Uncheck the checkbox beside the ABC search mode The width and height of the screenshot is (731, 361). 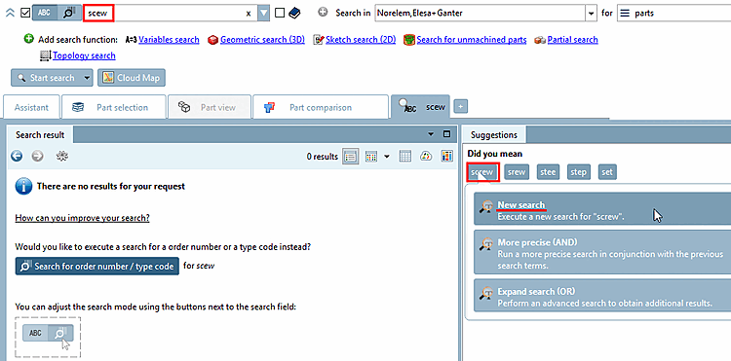(x=25, y=14)
